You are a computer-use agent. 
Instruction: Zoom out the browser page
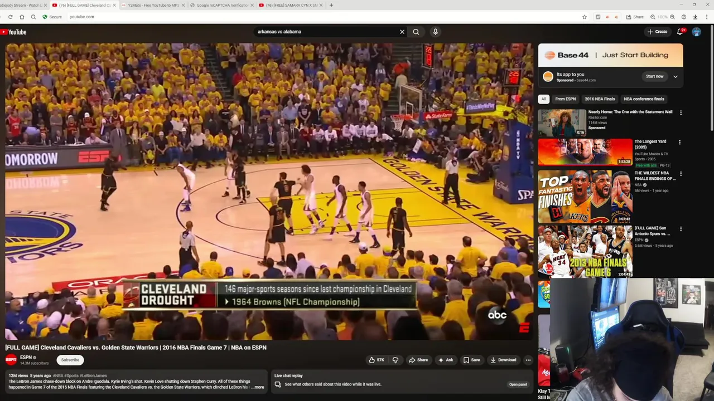pos(652,17)
